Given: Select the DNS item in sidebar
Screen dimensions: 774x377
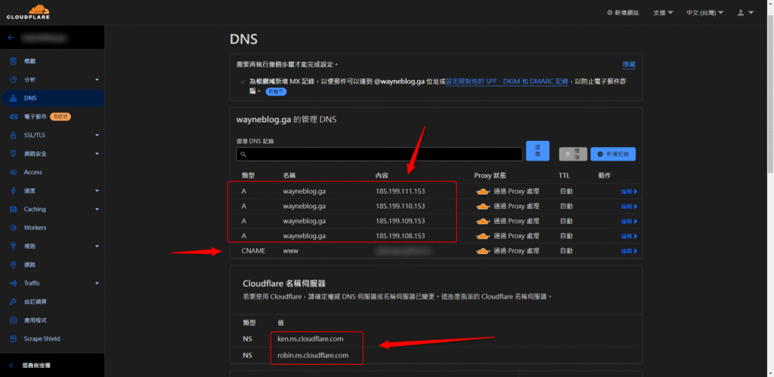Looking at the screenshot, I should coord(30,98).
